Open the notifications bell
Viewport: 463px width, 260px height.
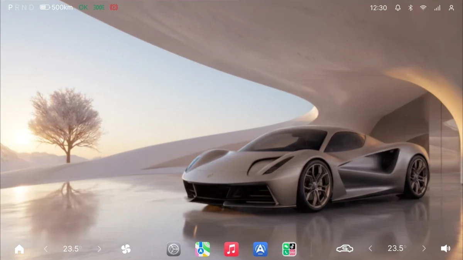click(x=398, y=8)
